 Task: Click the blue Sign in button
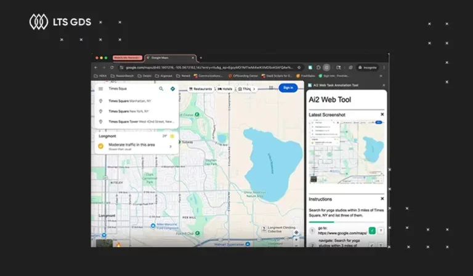pos(288,88)
